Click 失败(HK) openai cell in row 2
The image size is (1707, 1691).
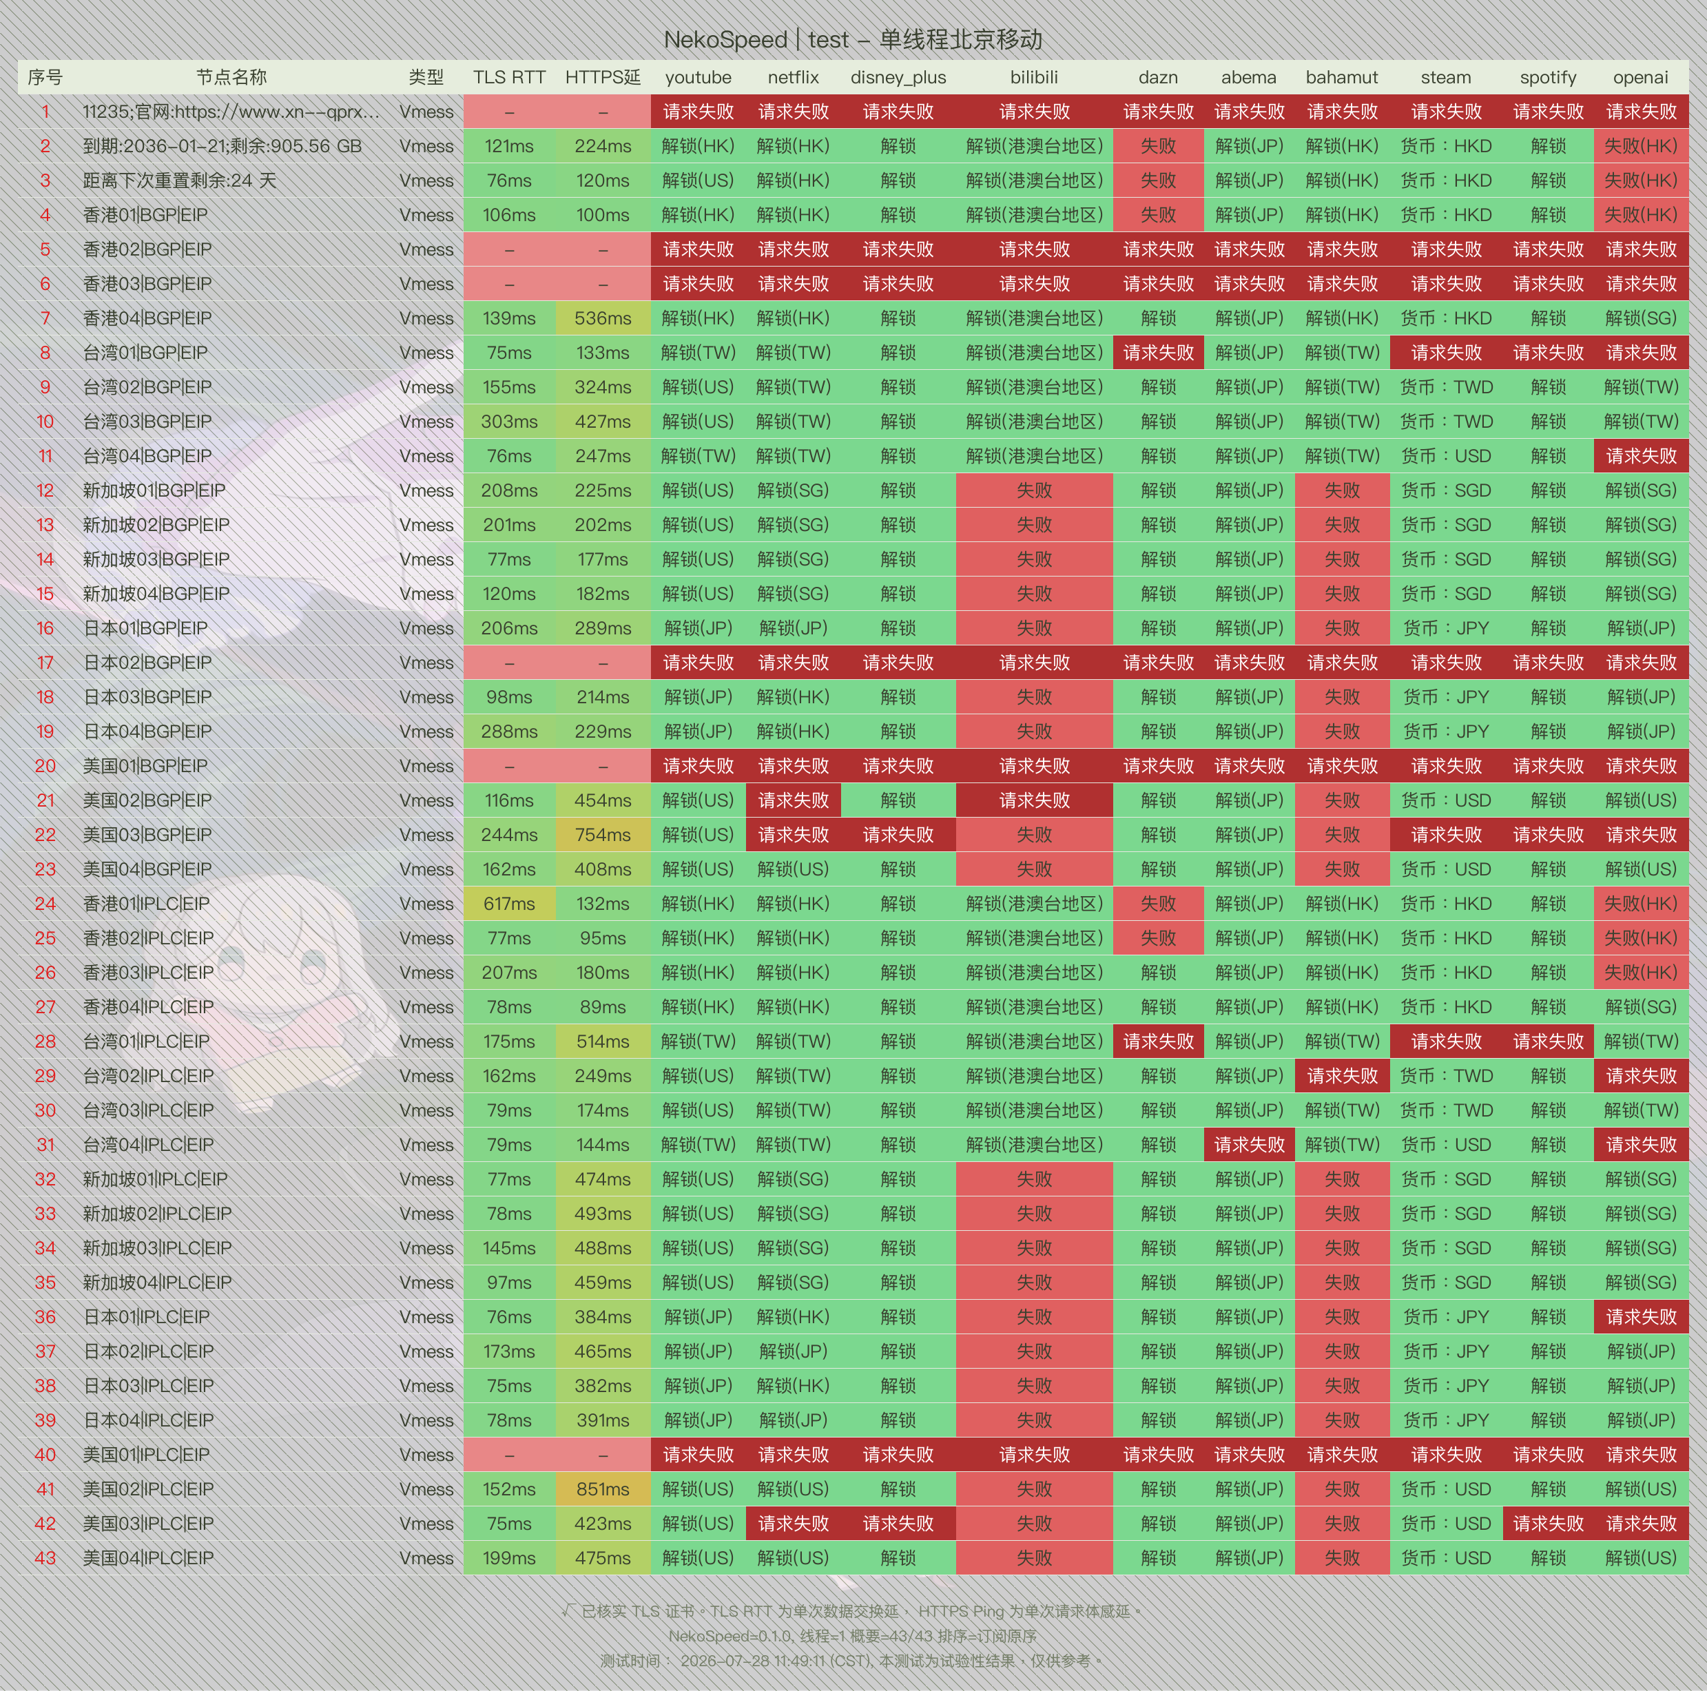point(1641,146)
